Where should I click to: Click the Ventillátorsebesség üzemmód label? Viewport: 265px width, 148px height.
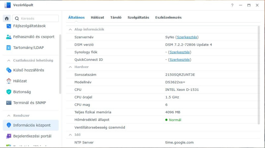(x=100, y=128)
